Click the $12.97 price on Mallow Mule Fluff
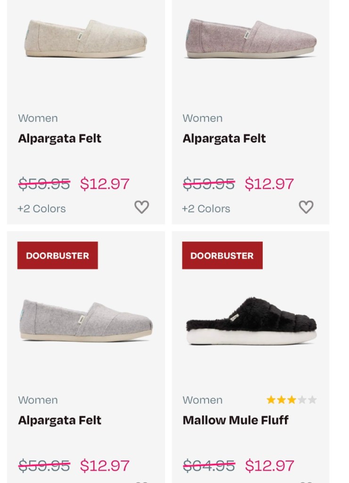The width and height of the screenshot is (349, 483). [x=269, y=466]
